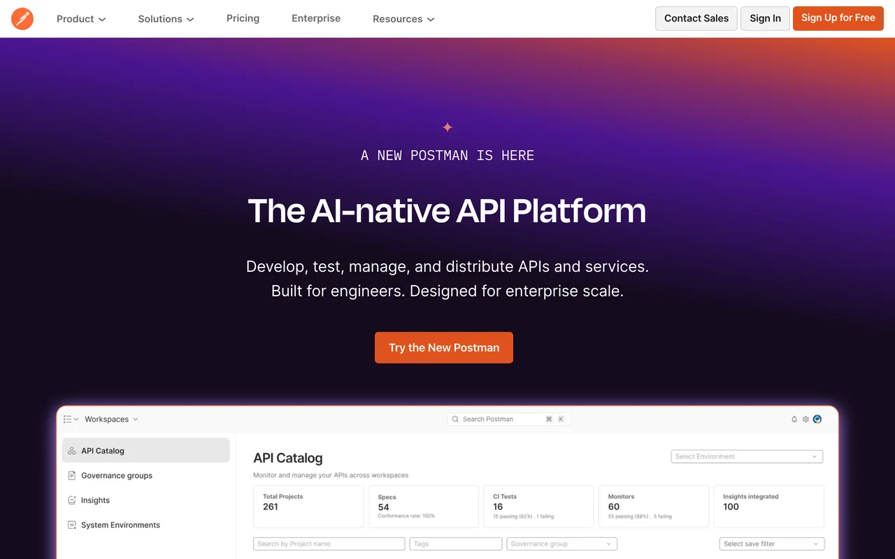Click the magnifier icon in Search Postman
Screen dimensions: 895x559
click(x=456, y=419)
